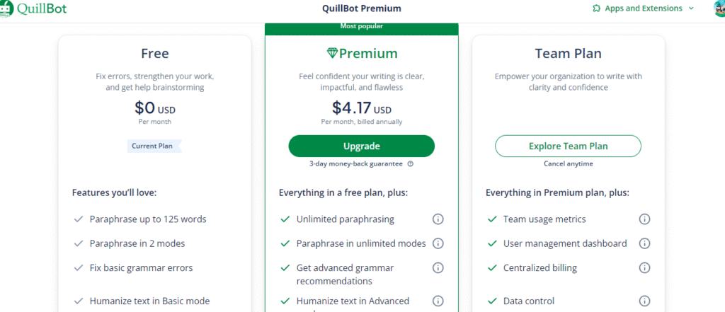Show info for Humanize text in Advanced

[x=438, y=301]
